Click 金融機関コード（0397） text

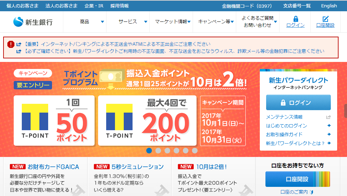tap(247, 6)
